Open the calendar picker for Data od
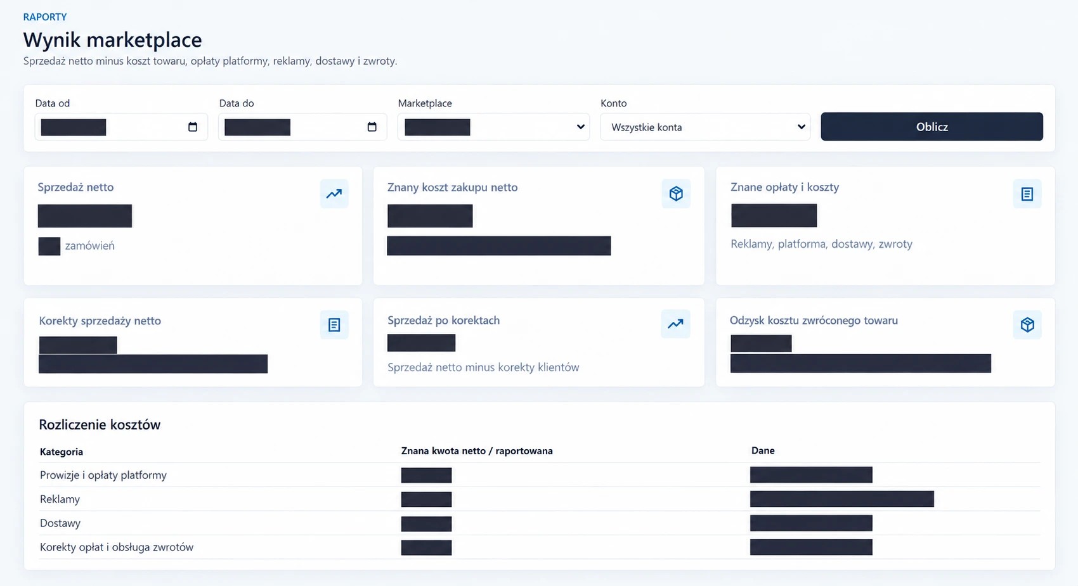This screenshot has height=586, width=1078. pyautogui.click(x=193, y=127)
